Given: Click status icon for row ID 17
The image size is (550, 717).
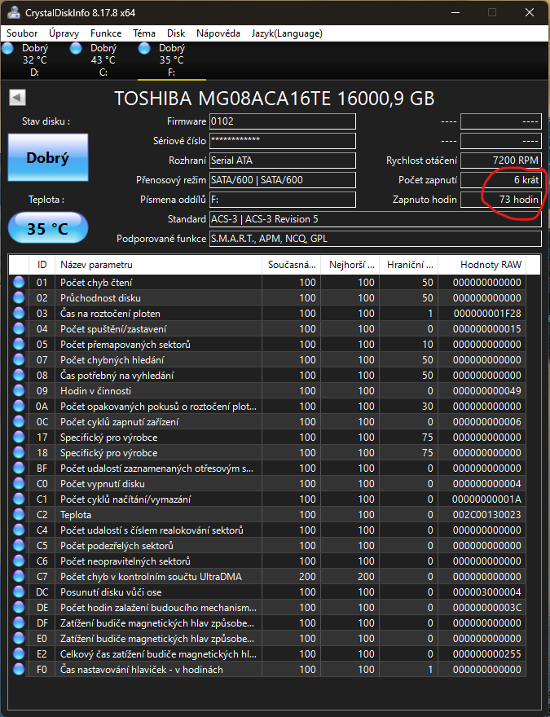Looking at the screenshot, I should point(19,438).
